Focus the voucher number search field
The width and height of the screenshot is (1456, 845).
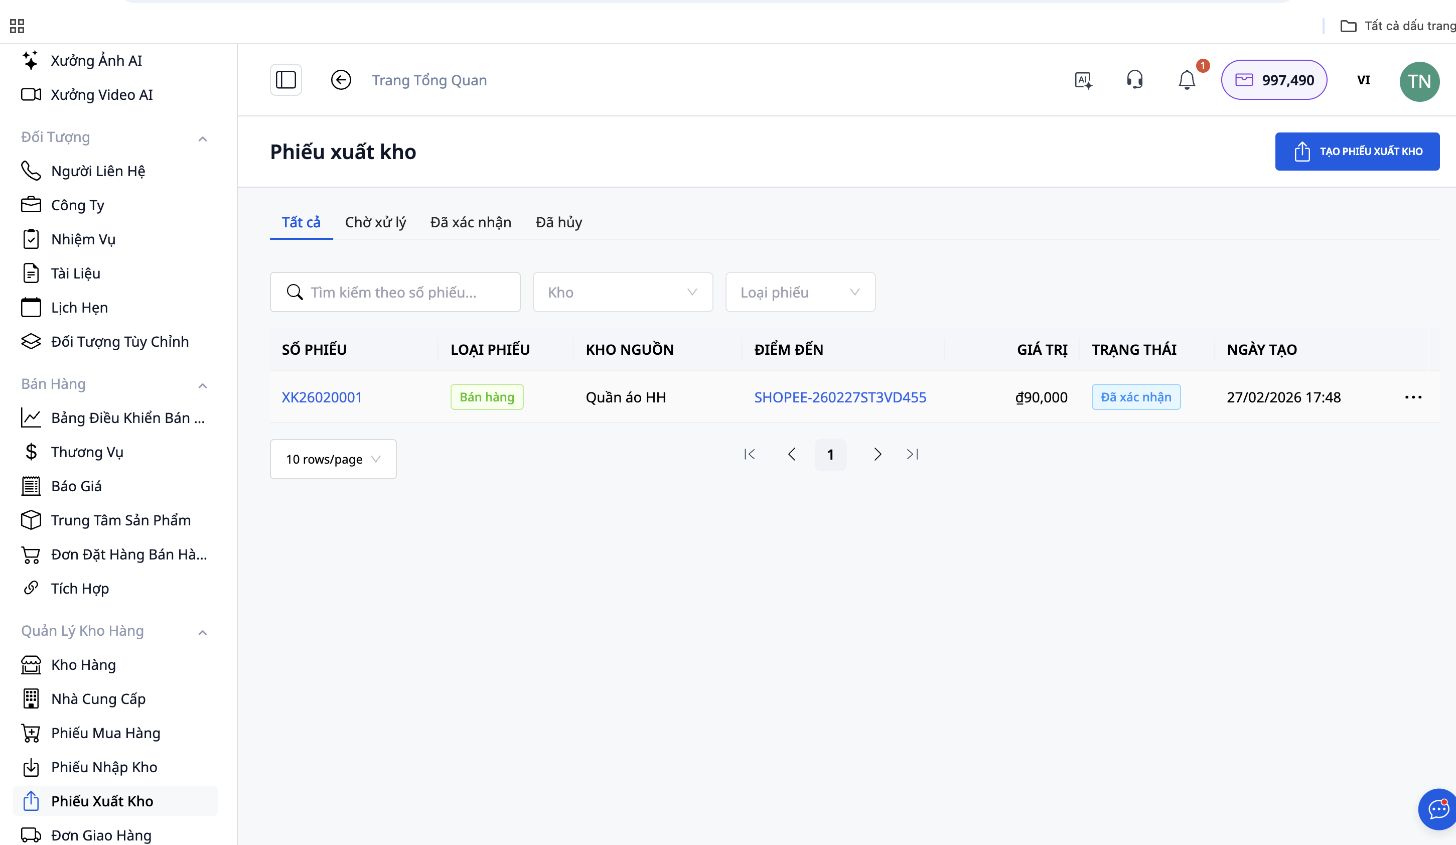click(x=404, y=293)
